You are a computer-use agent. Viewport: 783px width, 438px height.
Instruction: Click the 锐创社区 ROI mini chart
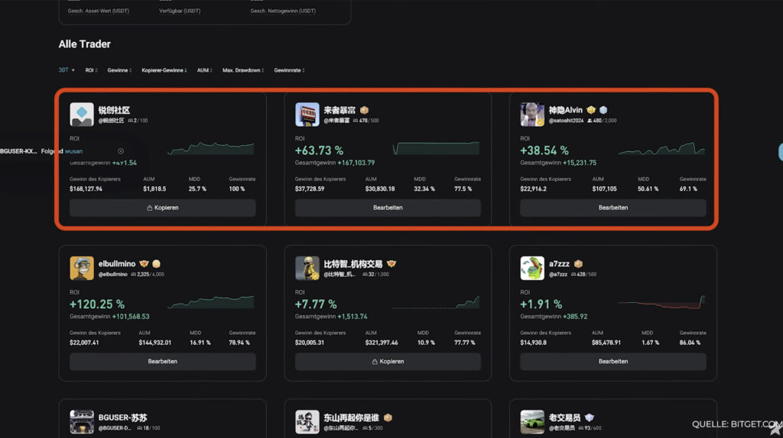(211, 148)
